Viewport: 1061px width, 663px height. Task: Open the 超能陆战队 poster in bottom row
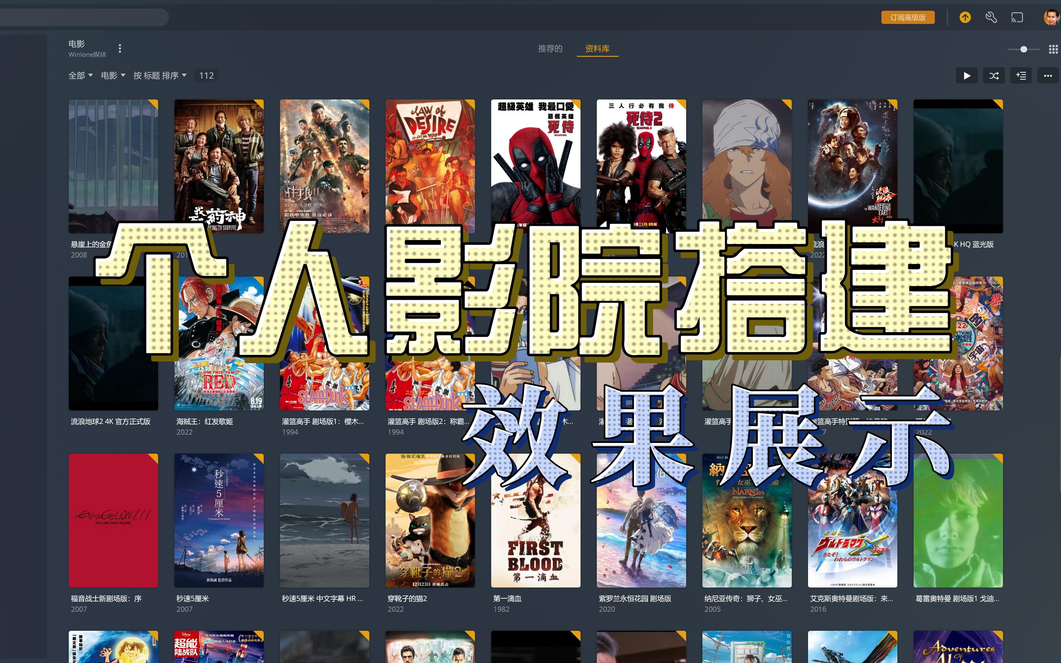tap(219, 647)
